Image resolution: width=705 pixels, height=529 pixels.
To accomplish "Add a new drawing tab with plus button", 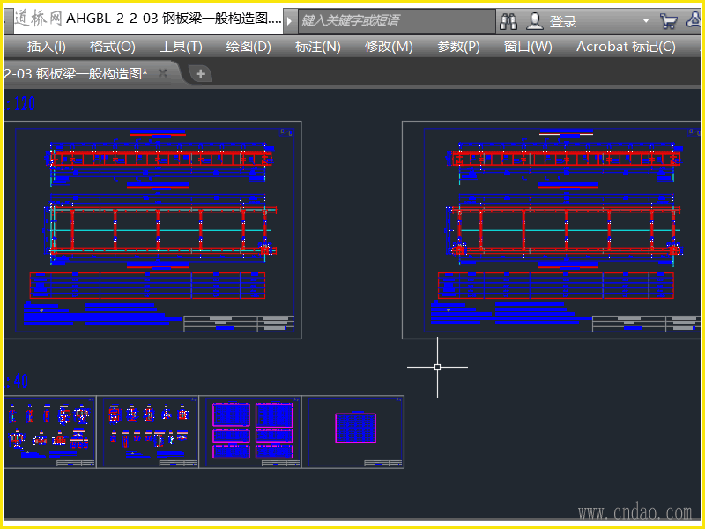I will coord(201,73).
